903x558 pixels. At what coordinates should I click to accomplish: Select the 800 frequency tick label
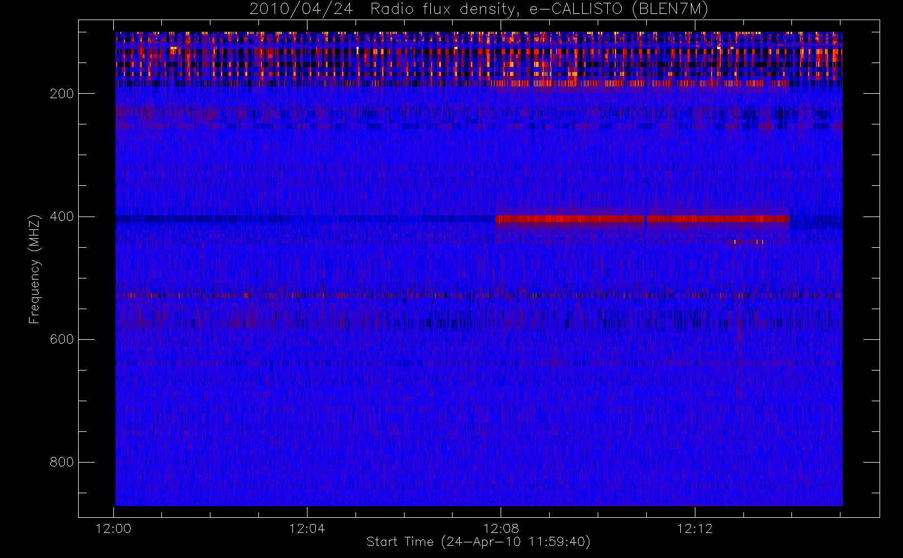click(x=62, y=462)
